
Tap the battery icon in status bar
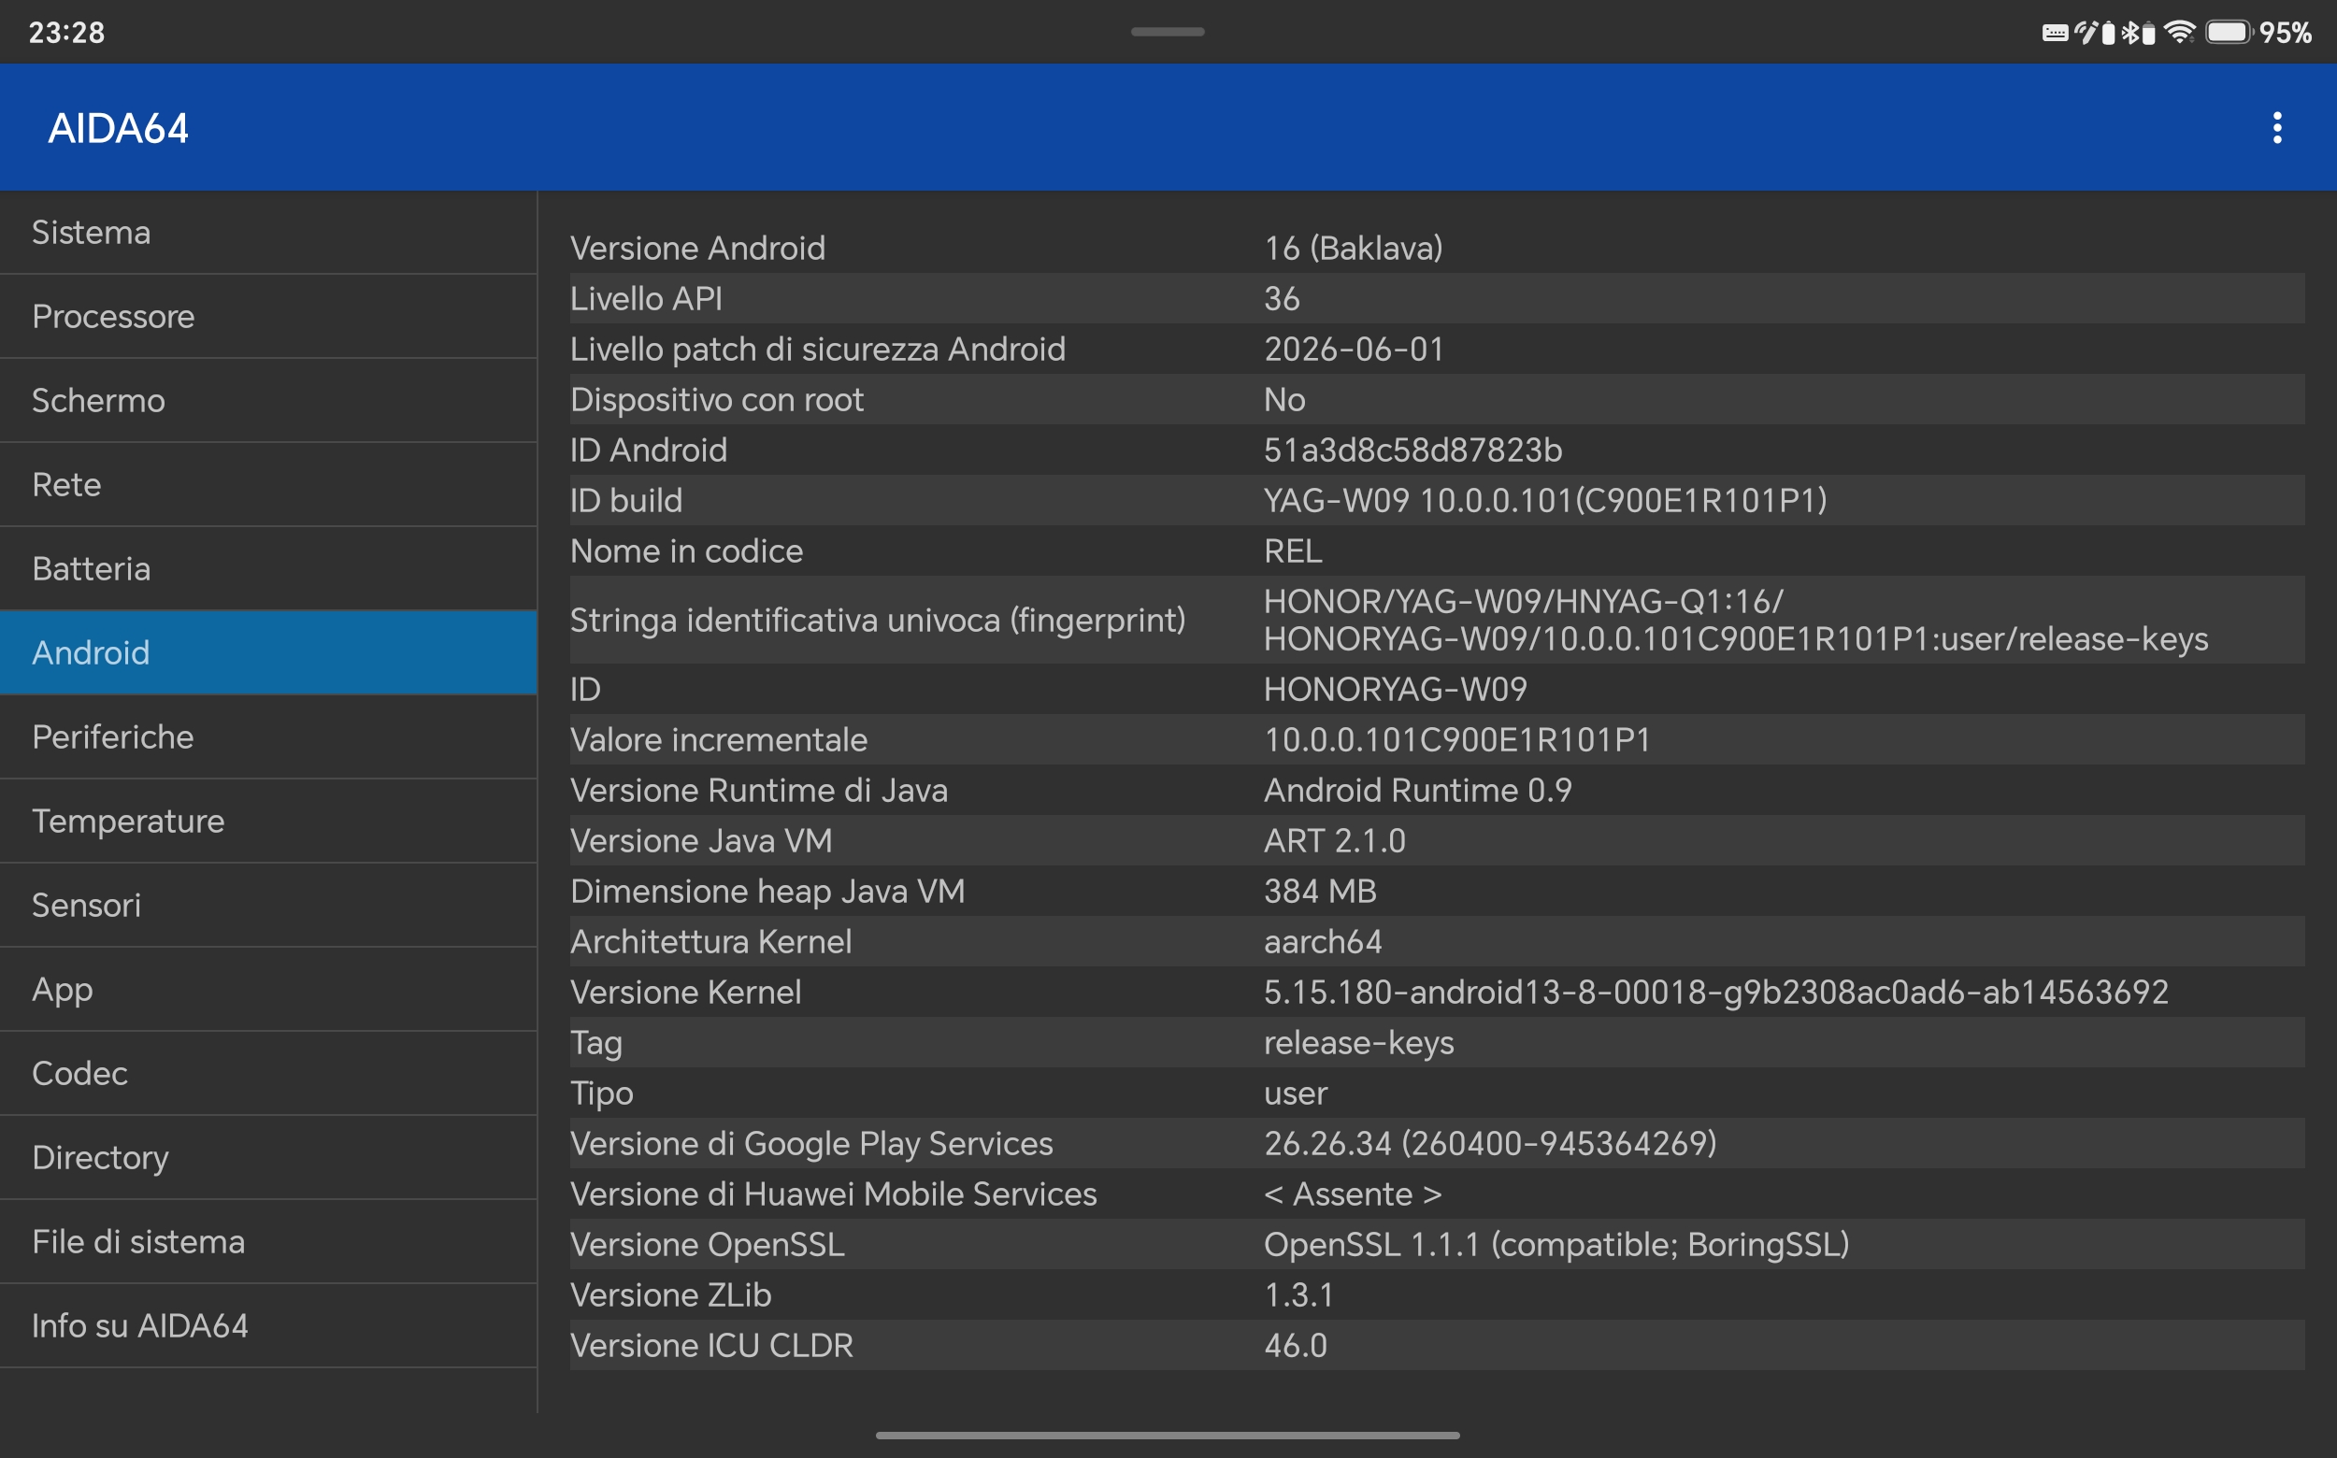coord(2229,32)
